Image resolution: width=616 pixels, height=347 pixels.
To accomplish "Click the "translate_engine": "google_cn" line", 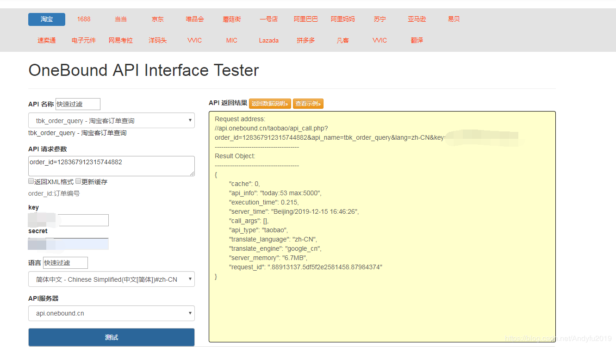I will [275, 248].
